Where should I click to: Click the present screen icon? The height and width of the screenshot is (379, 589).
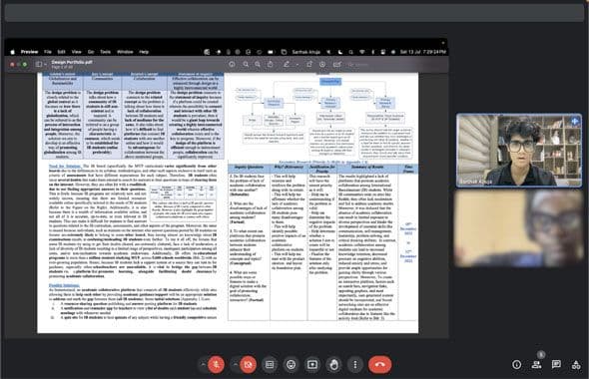coord(312,364)
